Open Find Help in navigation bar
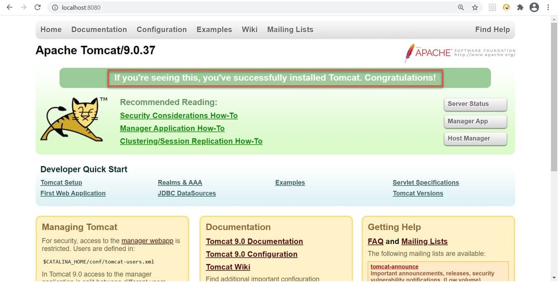Screen dimensions: 559x282 pyautogui.click(x=493, y=30)
